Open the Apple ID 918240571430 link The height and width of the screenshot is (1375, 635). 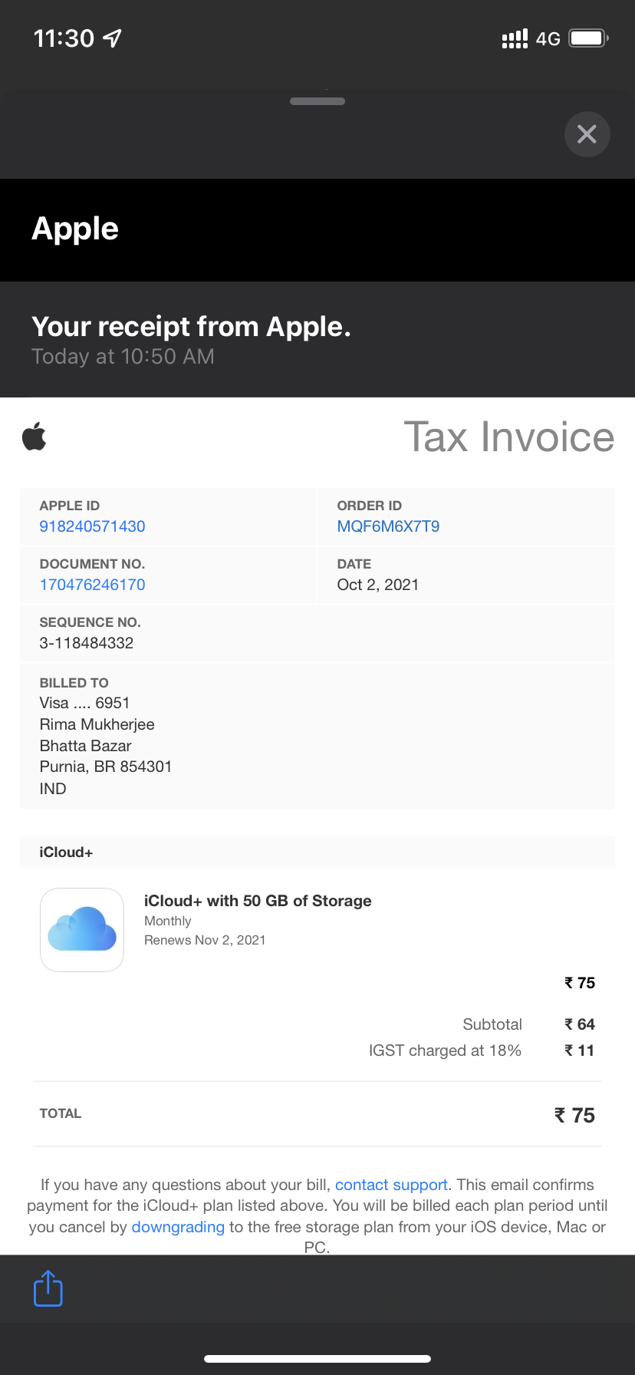click(92, 526)
